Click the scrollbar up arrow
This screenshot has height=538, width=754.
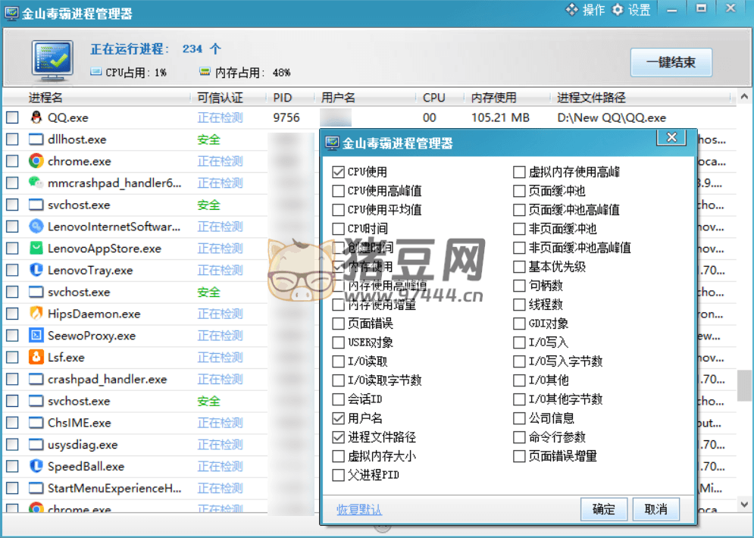point(744,97)
